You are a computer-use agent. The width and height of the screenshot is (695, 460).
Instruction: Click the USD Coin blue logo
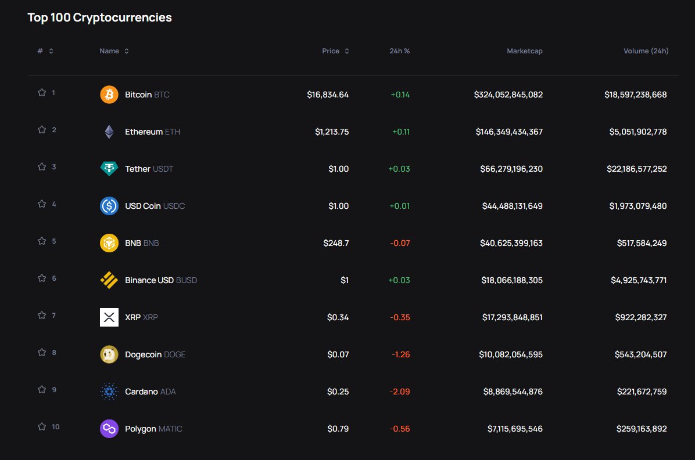click(x=109, y=206)
